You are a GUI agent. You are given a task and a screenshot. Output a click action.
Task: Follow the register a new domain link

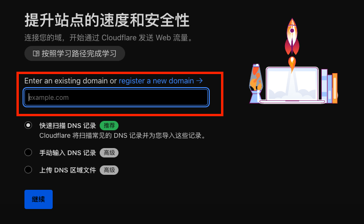point(156,81)
